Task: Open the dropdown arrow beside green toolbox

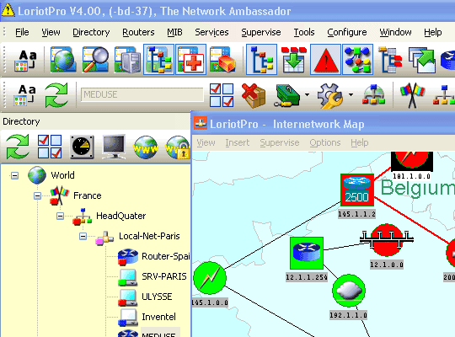Action: click(x=307, y=95)
